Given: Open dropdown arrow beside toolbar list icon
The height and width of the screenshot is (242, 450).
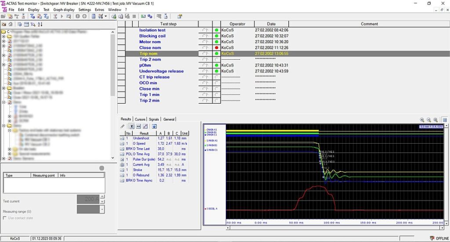Looking at the screenshot, I should 105,16.
